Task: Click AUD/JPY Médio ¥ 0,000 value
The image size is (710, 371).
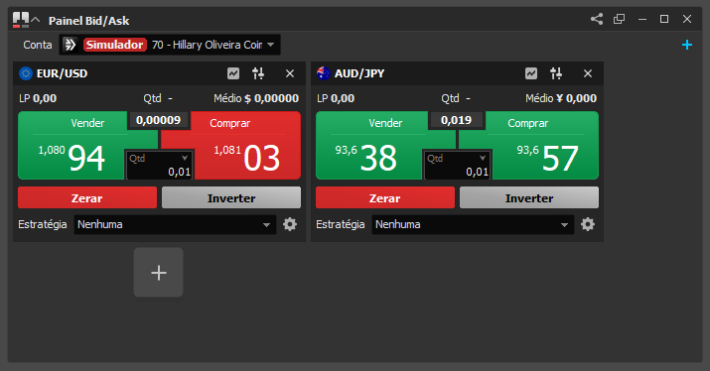Action: (577, 98)
